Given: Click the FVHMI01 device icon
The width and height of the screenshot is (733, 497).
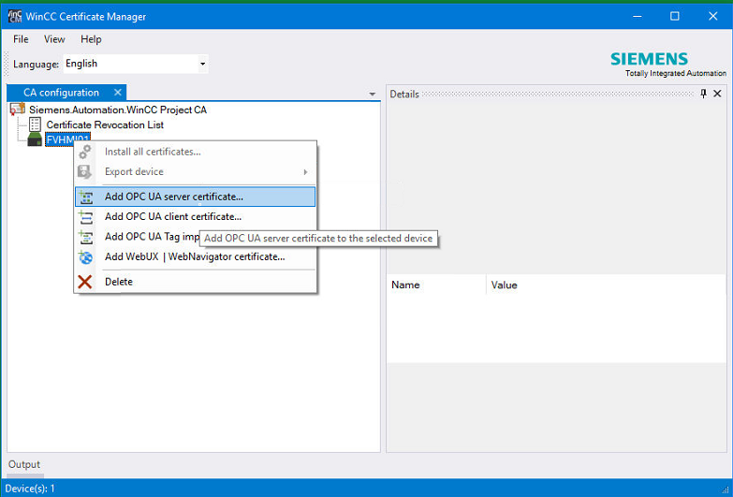Looking at the screenshot, I should (x=36, y=139).
